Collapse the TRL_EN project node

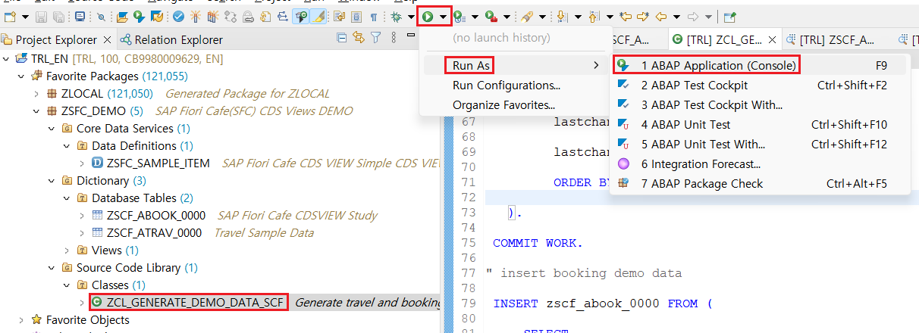6,59
